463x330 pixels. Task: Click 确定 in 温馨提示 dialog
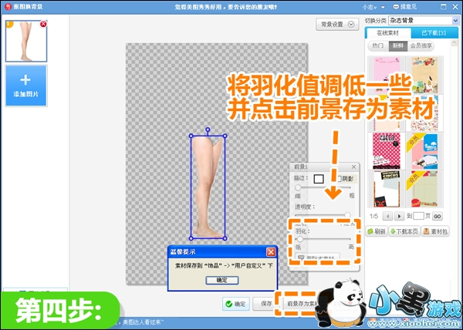point(222,280)
